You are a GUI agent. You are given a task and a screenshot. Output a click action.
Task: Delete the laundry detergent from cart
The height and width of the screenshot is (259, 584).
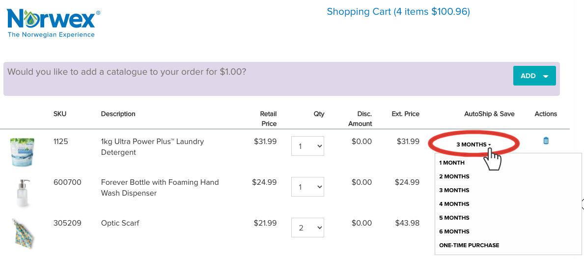coord(546,141)
